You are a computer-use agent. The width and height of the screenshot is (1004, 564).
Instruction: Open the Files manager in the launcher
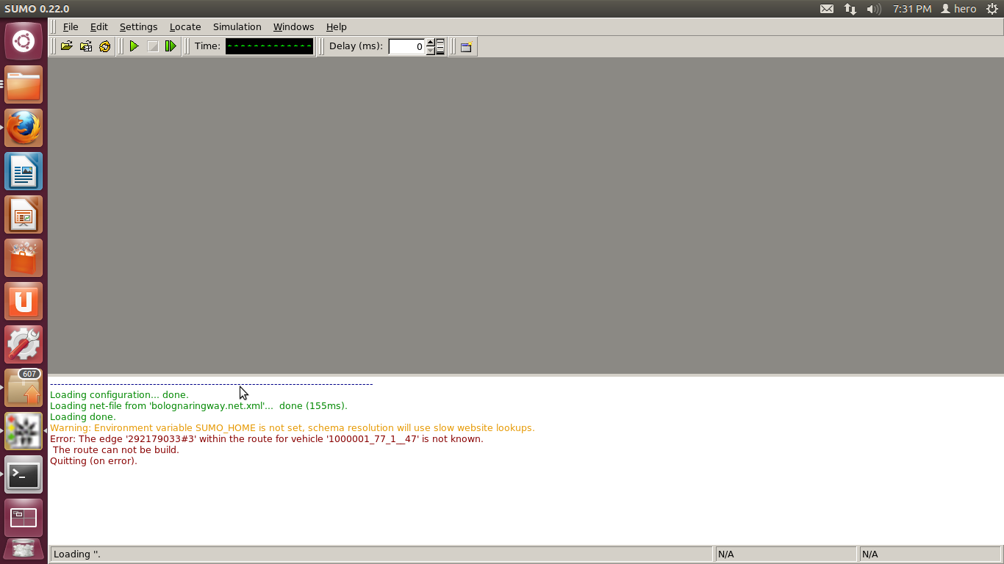(x=24, y=85)
